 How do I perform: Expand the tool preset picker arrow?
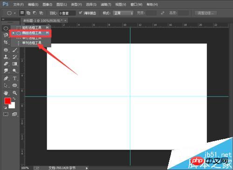pyautogui.click(x=15, y=13)
